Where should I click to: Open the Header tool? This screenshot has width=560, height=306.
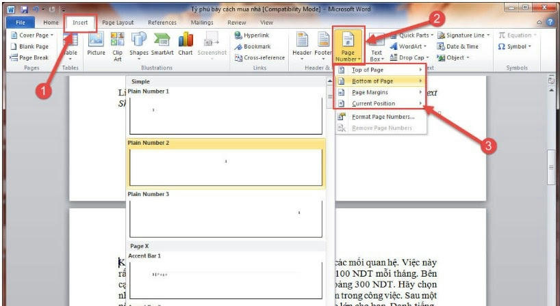(302, 44)
